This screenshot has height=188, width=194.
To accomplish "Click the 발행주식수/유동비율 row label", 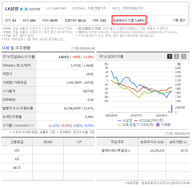I will (18, 108).
